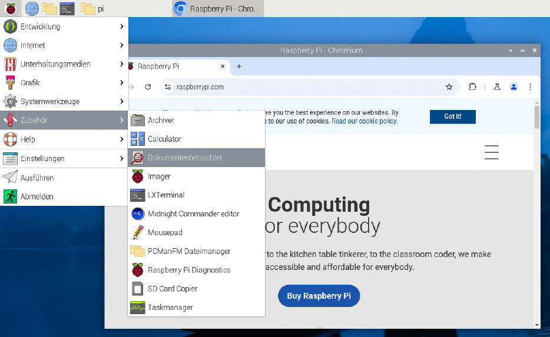Screen dimensions: 550x337
Task: Open the website hamburger navigation menu
Action: (492, 152)
